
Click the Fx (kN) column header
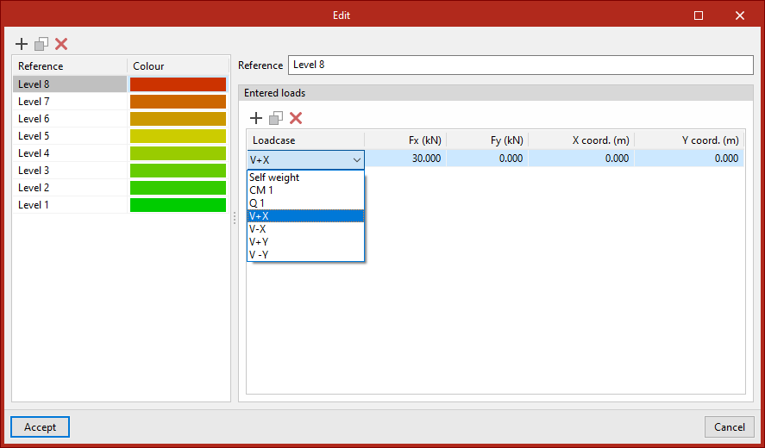pos(405,140)
